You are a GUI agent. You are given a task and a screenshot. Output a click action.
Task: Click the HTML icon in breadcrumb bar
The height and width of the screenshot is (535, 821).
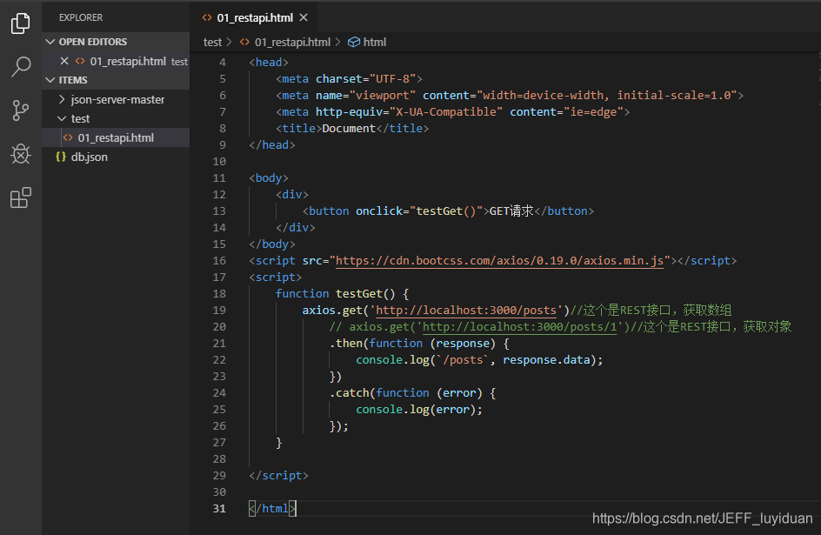(x=353, y=41)
